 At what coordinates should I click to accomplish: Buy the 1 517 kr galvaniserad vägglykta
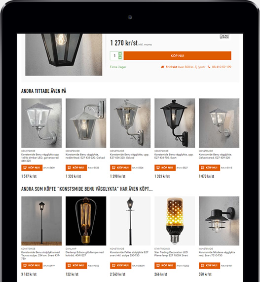(32, 167)
